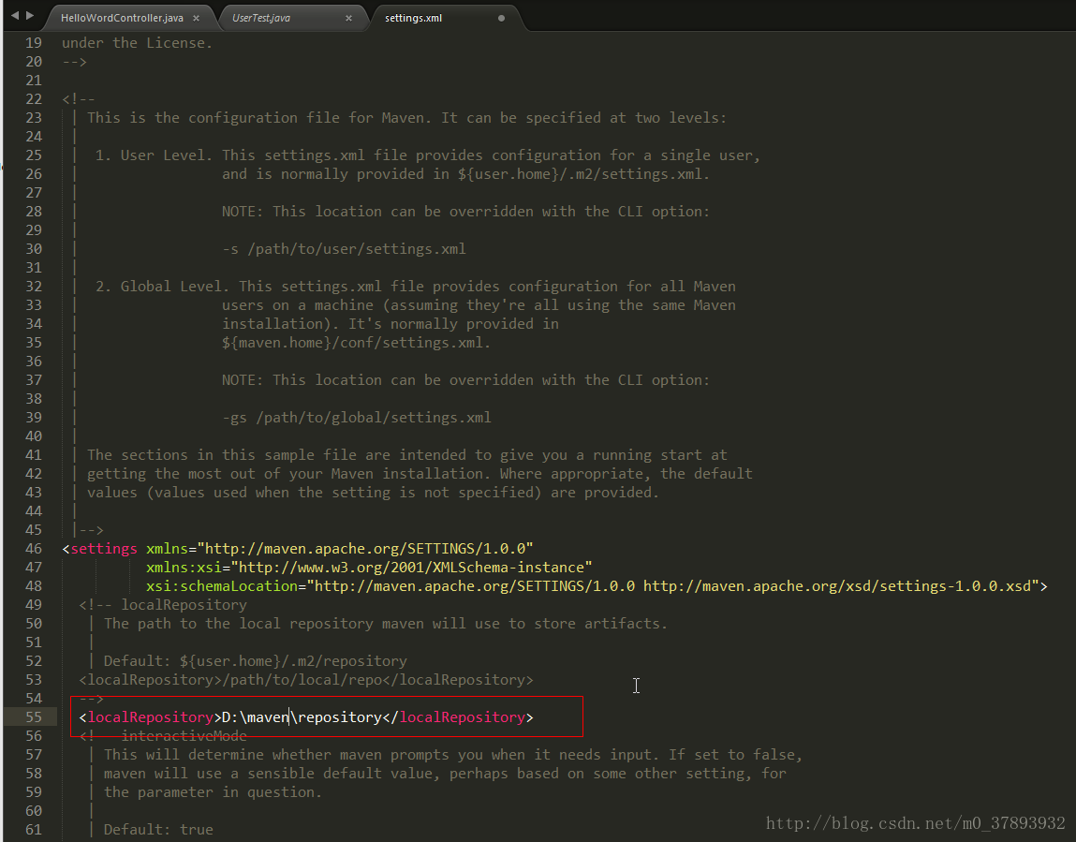
Task: Click line number 46 in the gutter
Action: pos(34,549)
